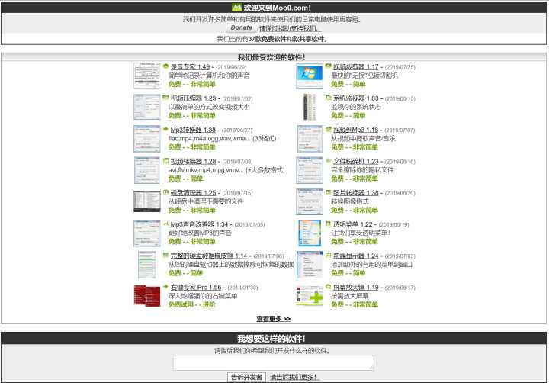Open the 视频剪切器 1.17 link

tap(356, 66)
